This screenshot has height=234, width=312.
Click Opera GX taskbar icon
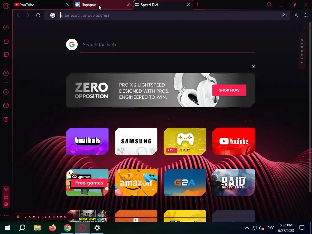coord(82,228)
